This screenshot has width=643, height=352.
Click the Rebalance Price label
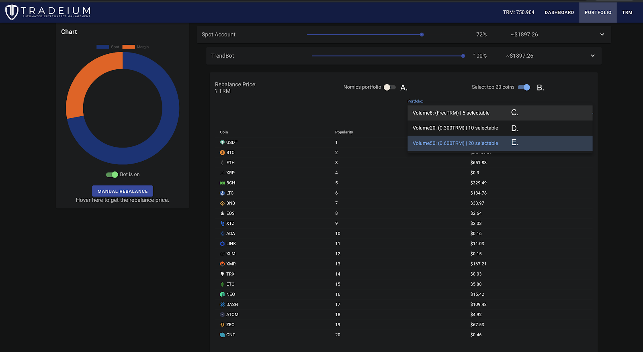pyautogui.click(x=235, y=84)
